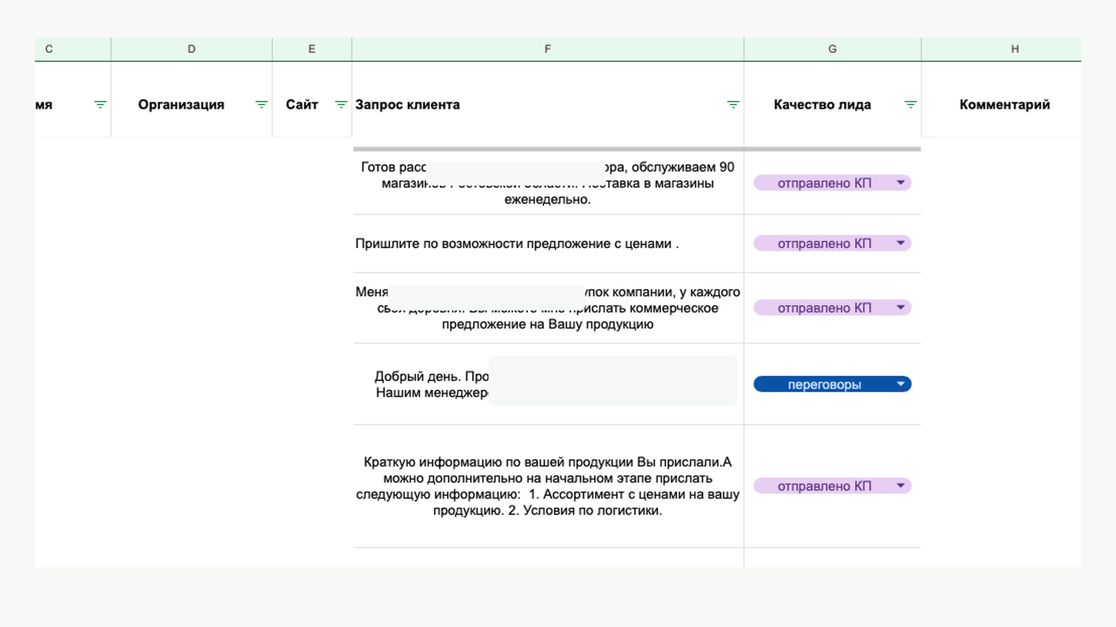Select cell starting Краткую информацию по вашей продукции
1116x627 pixels.
(548, 486)
